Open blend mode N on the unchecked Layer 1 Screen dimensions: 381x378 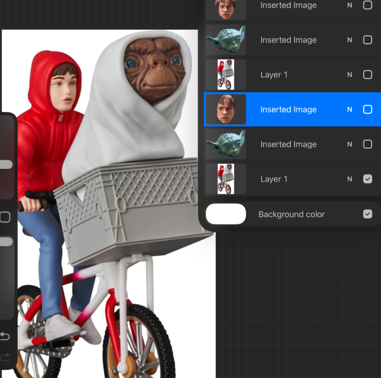[350, 75]
